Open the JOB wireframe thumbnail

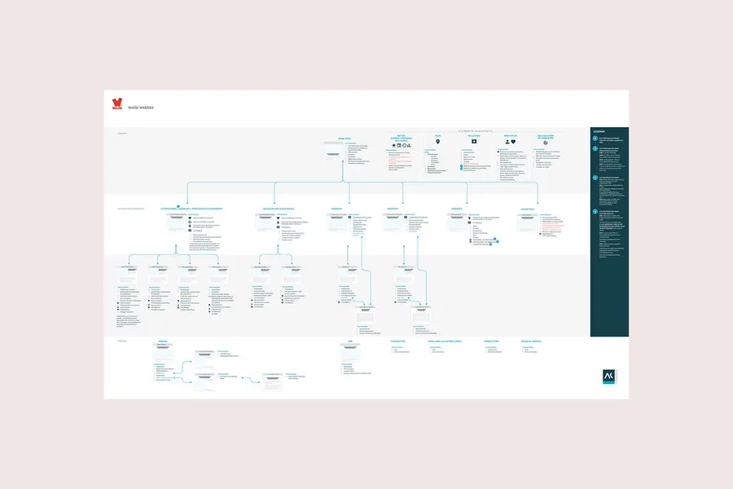point(350,352)
